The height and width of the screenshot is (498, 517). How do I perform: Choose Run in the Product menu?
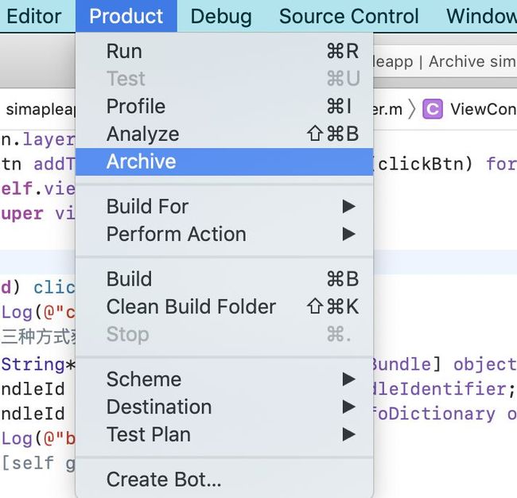tap(224, 52)
